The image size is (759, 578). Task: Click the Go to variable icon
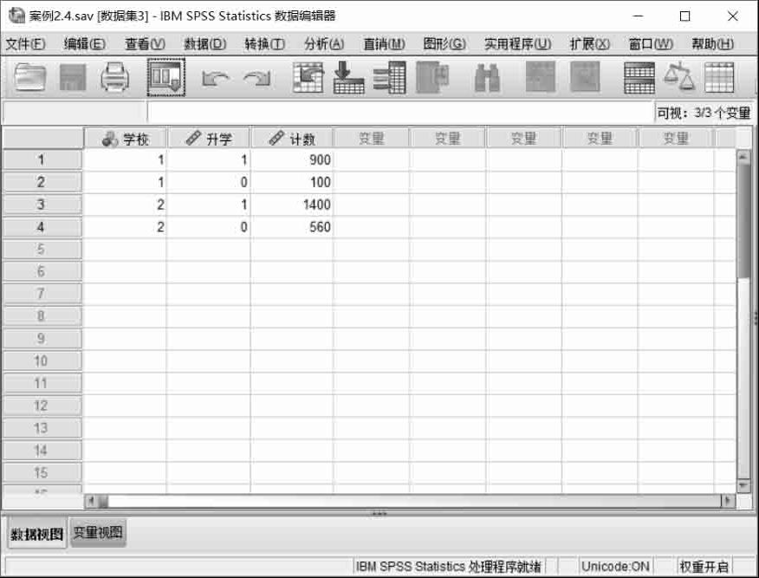tap(348, 77)
